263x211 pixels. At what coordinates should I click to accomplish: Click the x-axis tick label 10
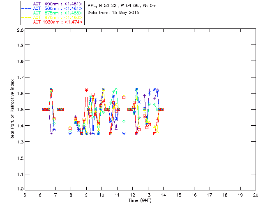click(102, 195)
